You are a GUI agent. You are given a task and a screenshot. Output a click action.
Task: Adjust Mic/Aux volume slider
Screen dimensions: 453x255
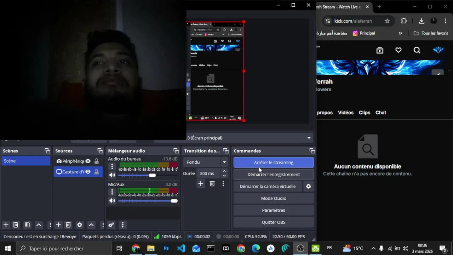point(174,201)
